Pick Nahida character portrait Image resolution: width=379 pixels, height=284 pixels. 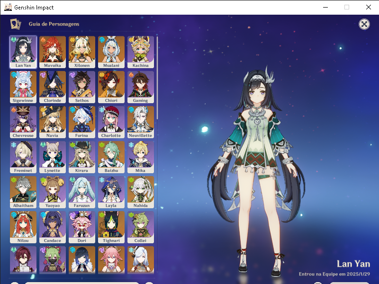pos(141,192)
